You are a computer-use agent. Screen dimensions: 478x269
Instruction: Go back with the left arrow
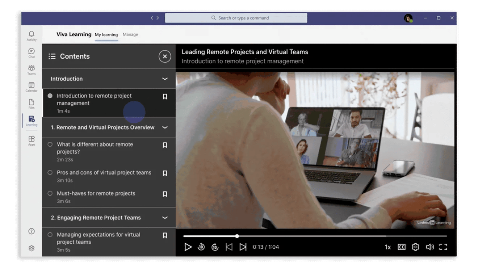coord(152,18)
